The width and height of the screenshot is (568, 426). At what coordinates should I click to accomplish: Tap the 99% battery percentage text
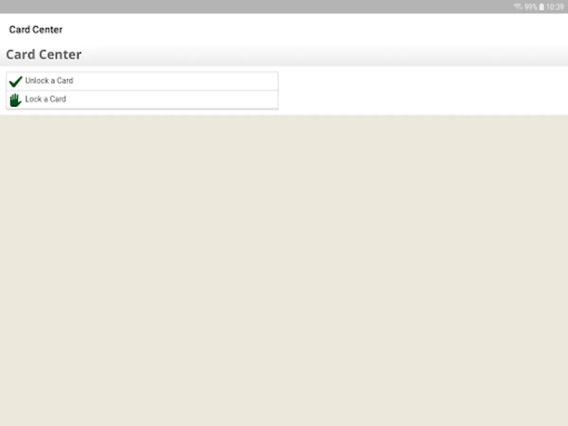coord(531,7)
